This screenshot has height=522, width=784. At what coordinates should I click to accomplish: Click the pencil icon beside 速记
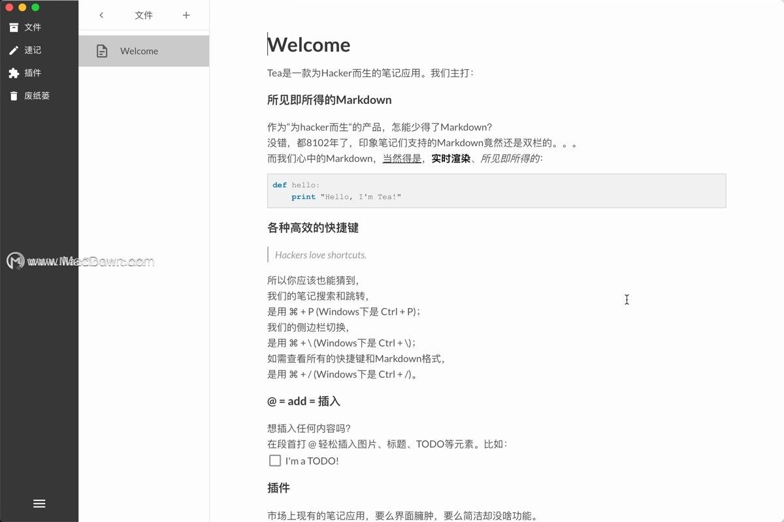[x=14, y=50]
